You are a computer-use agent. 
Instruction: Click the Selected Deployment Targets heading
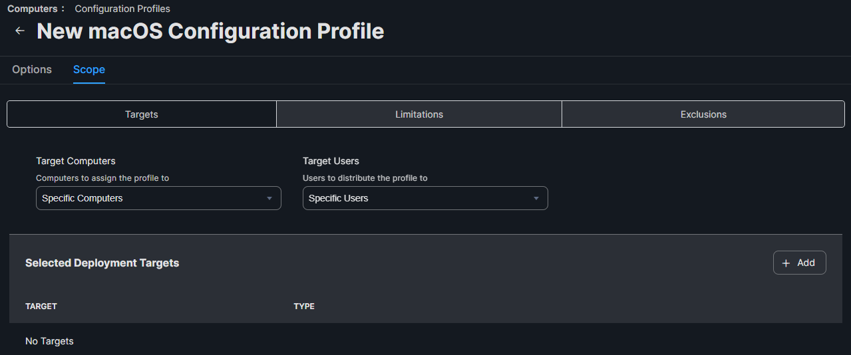[102, 263]
